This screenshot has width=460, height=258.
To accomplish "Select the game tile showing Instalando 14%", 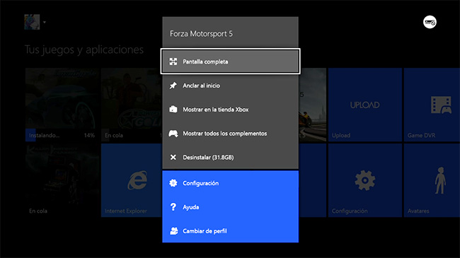I will click(x=62, y=105).
